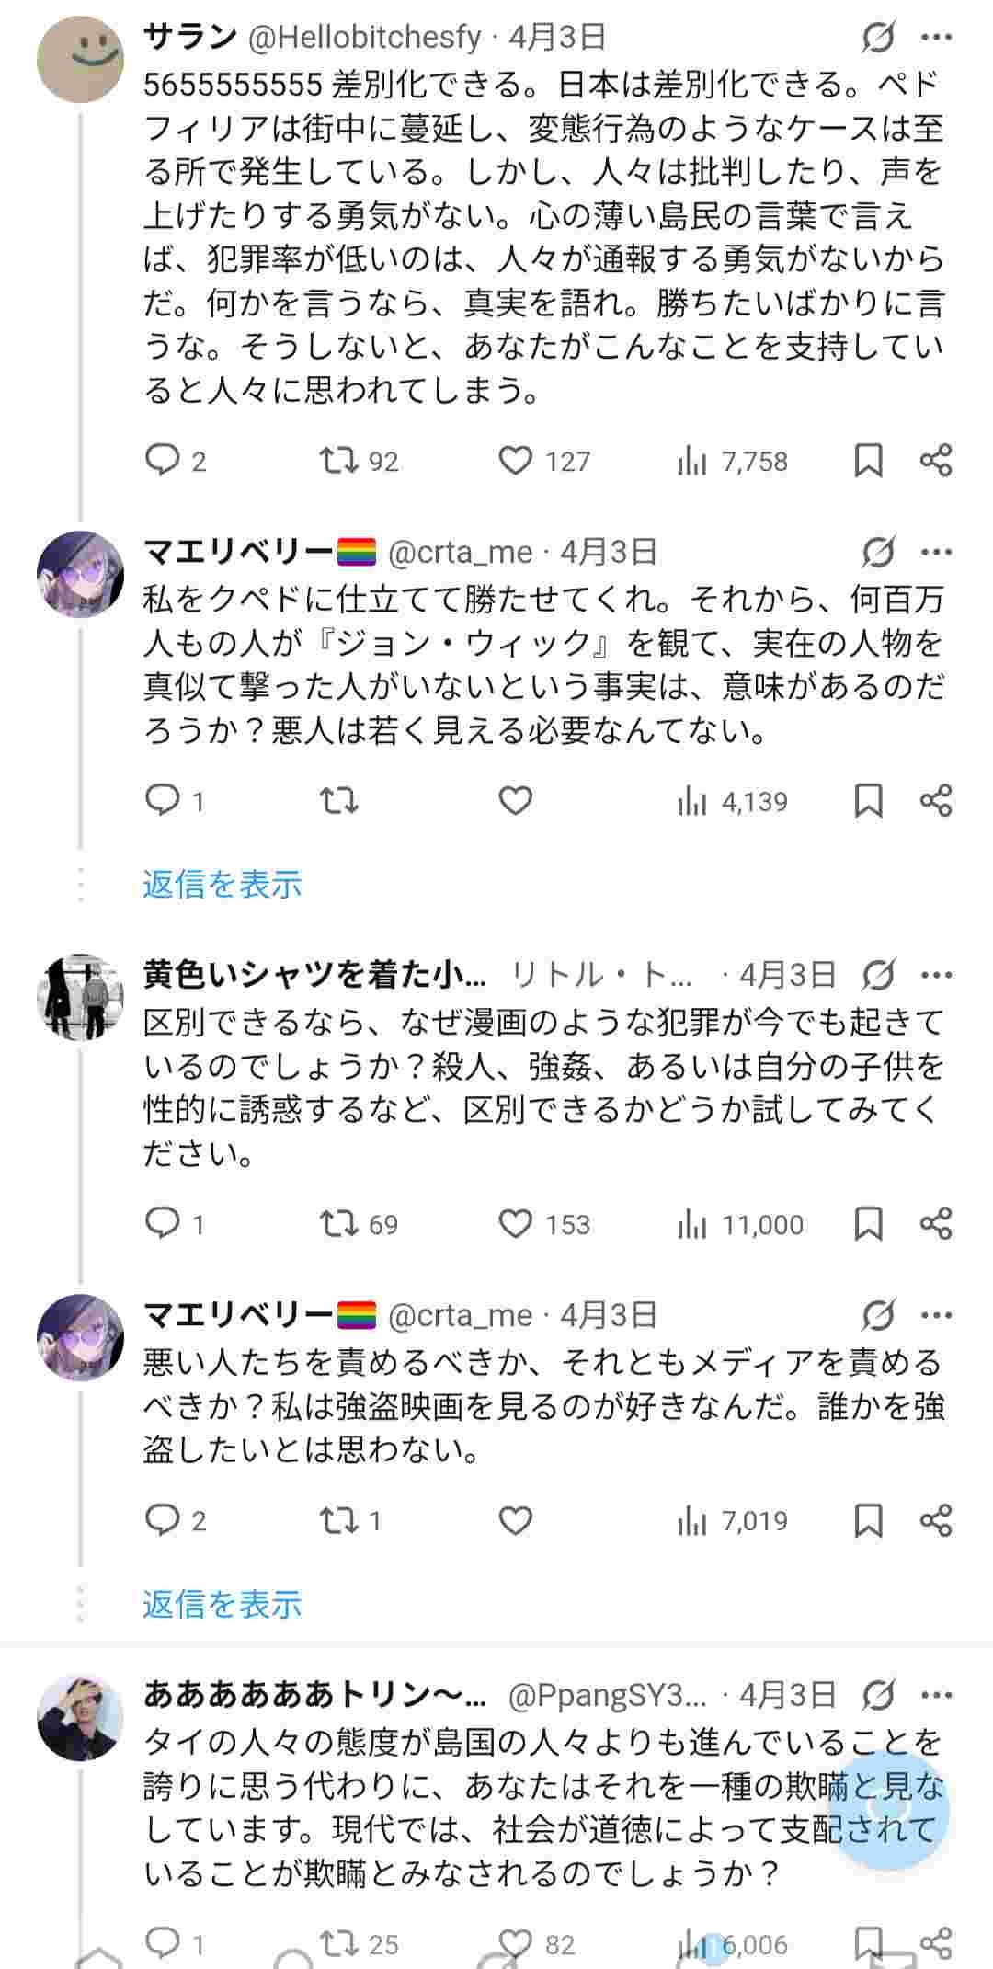Image resolution: width=993 pixels, height=1969 pixels.
Task: Show replies under the John Wick tweet
Action: pos(222,884)
